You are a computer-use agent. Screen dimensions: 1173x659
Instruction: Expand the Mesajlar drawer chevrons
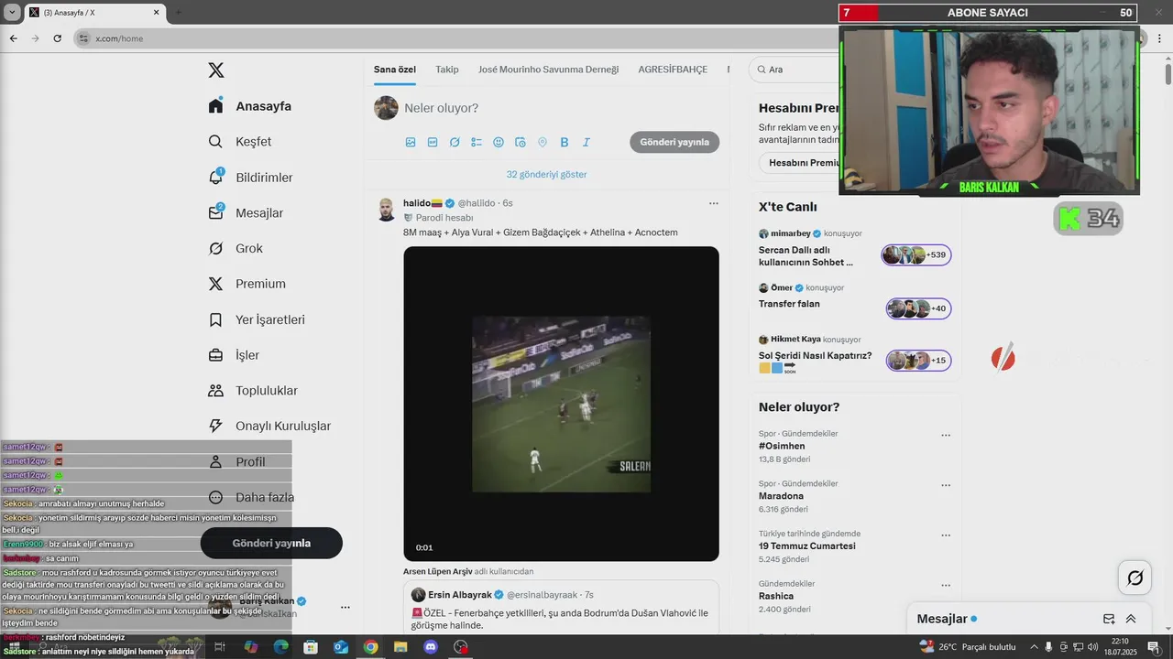[1131, 619]
